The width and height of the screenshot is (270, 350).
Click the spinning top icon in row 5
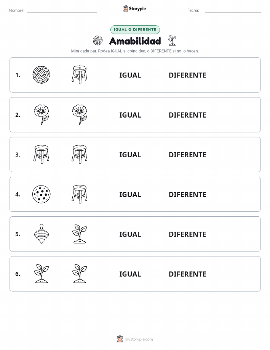pyautogui.click(x=42, y=234)
